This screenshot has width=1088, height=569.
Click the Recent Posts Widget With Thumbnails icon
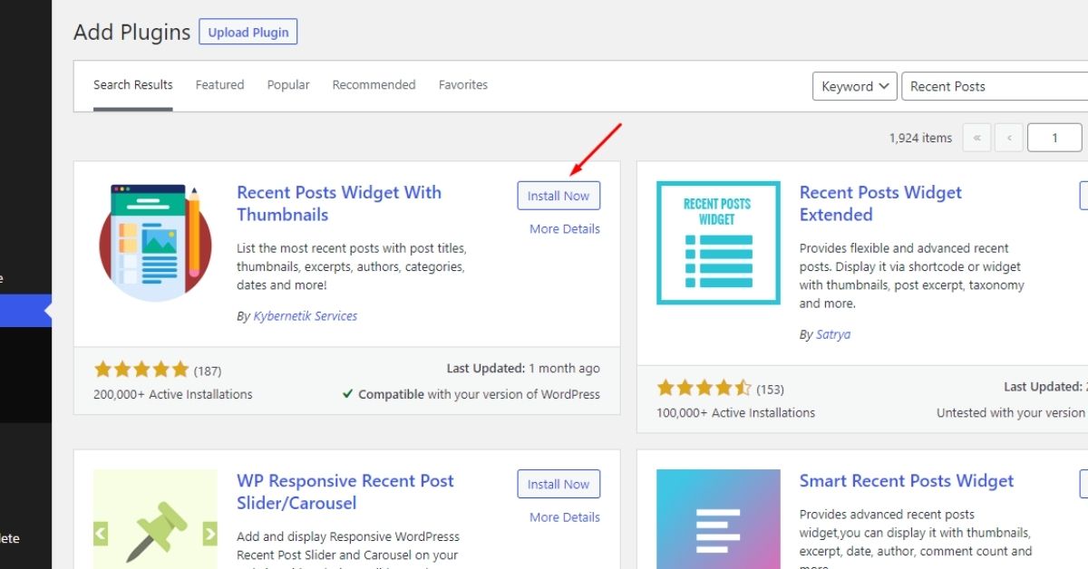click(155, 242)
